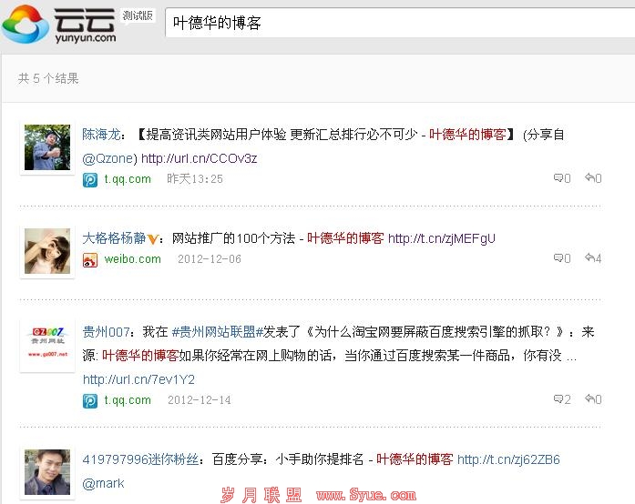Click the comment icon on the weibo.com post
635x504 pixels.
click(558, 257)
